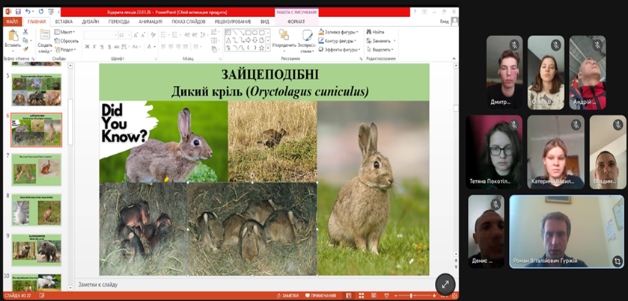628x301 pixels.
Task: Click Create Slide (Создать слайд) icon
Action: (x=44, y=35)
